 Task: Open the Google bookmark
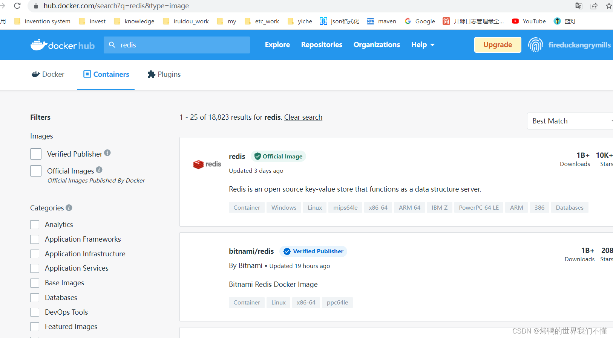[420, 21]
